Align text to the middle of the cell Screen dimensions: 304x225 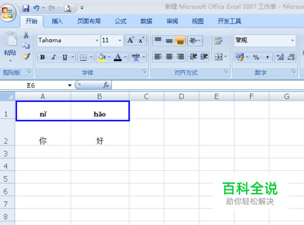tap(169, 41)
